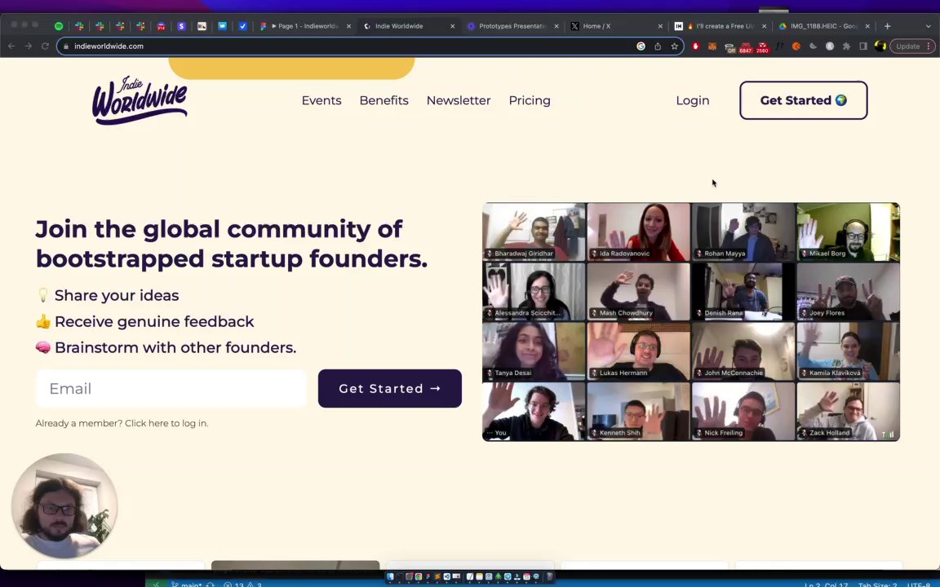Click Ida Radovanovic's video tile

coord(638,232)
